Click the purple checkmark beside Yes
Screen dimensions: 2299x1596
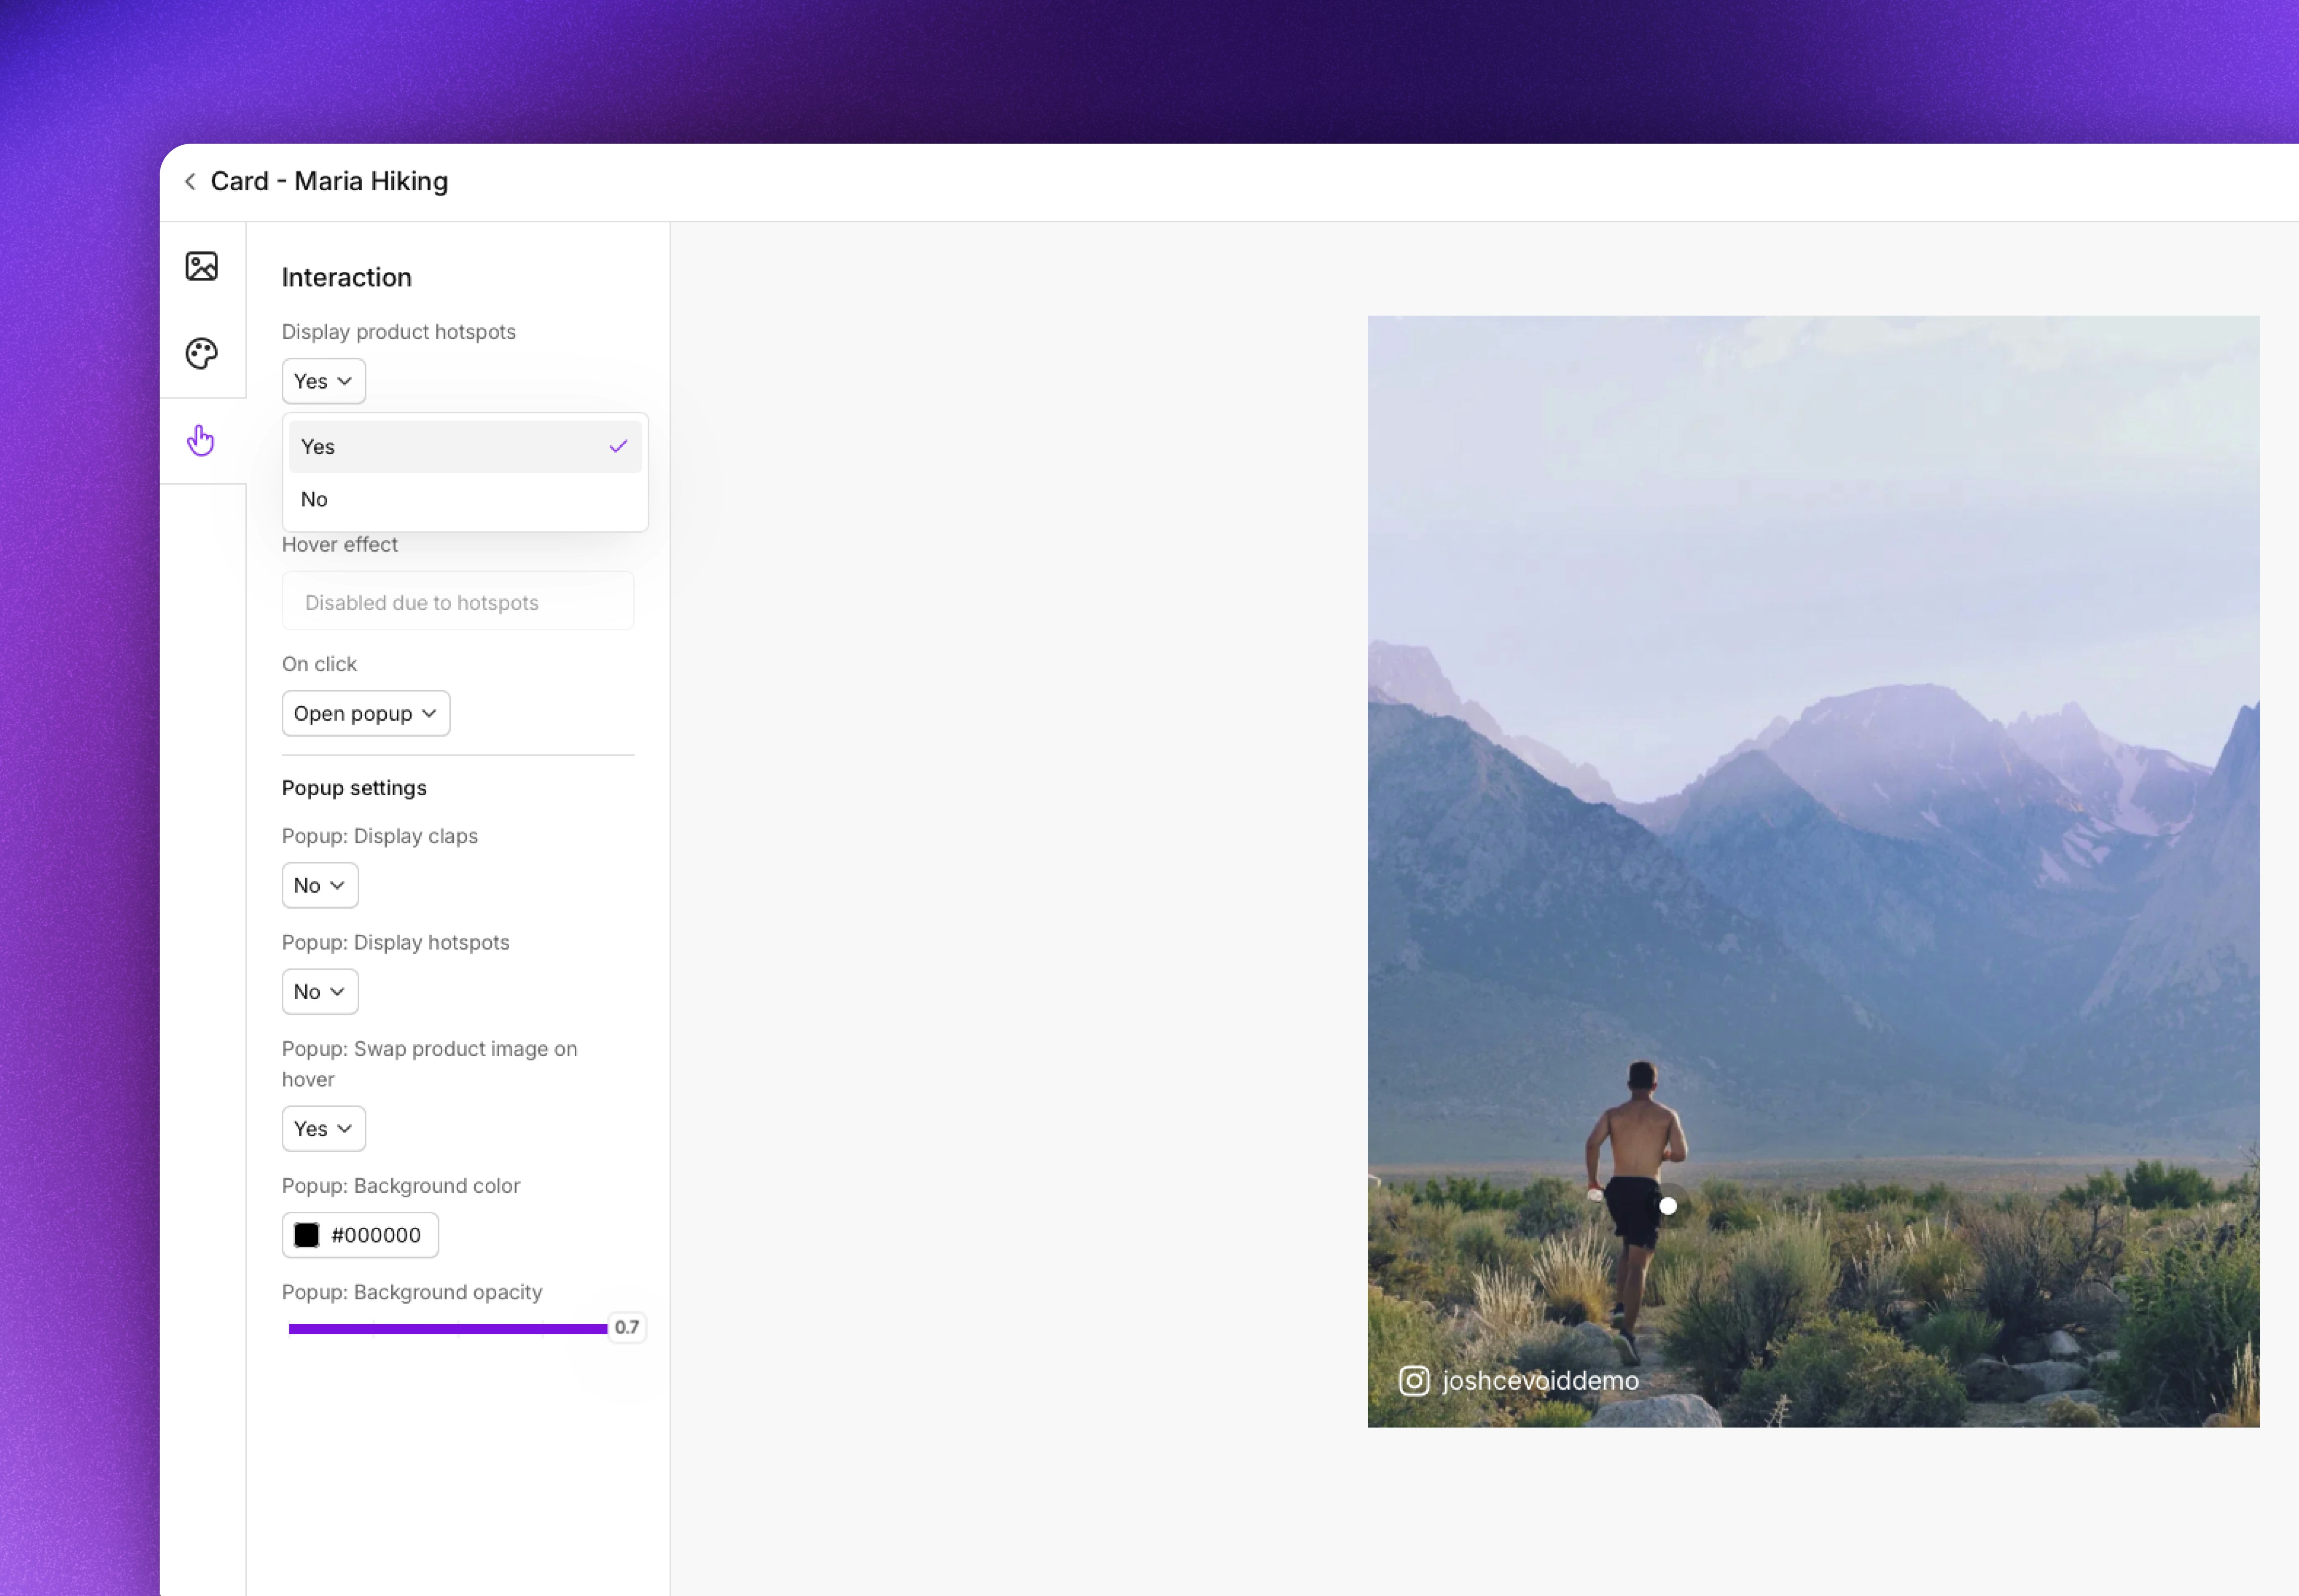point(618,447)
